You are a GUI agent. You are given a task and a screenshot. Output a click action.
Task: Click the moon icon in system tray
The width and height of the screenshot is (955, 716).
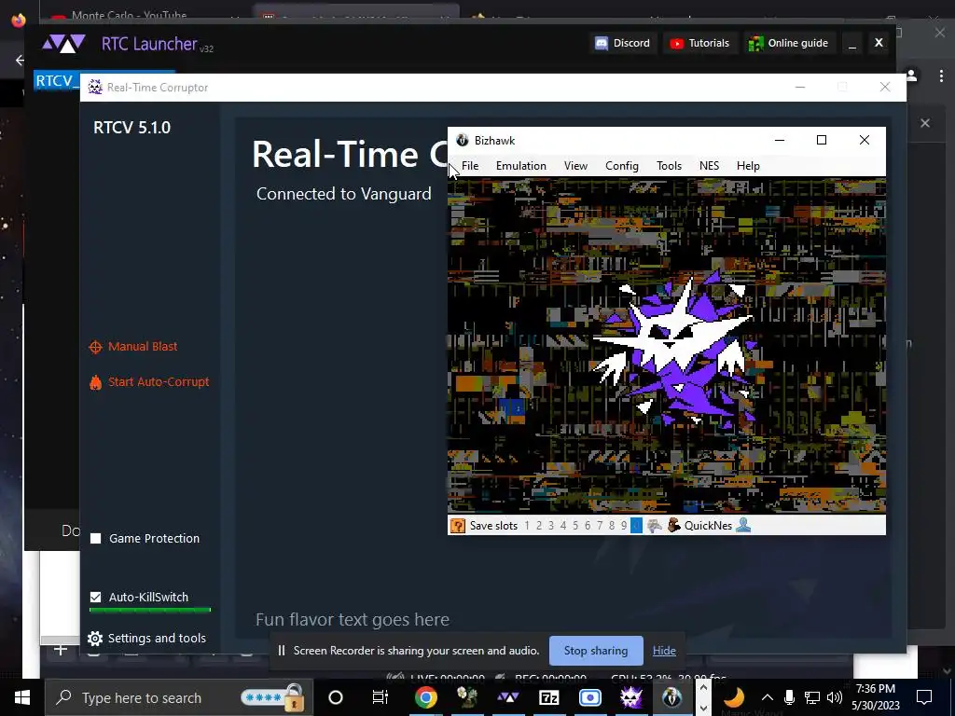point(735,697)
